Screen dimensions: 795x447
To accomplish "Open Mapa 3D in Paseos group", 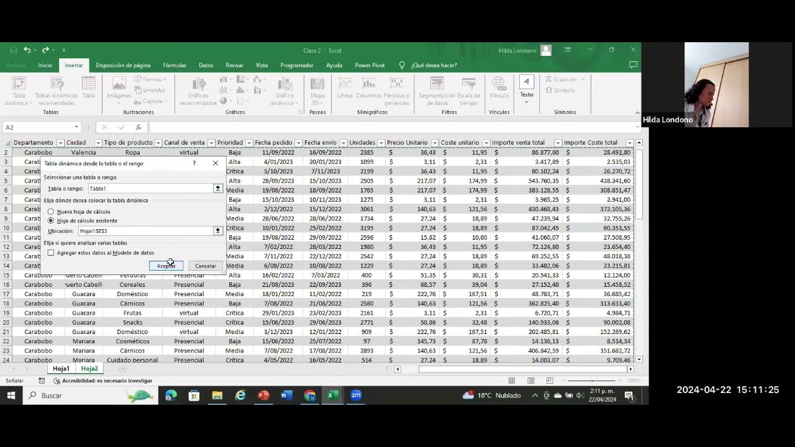I will tap(317, 91).
